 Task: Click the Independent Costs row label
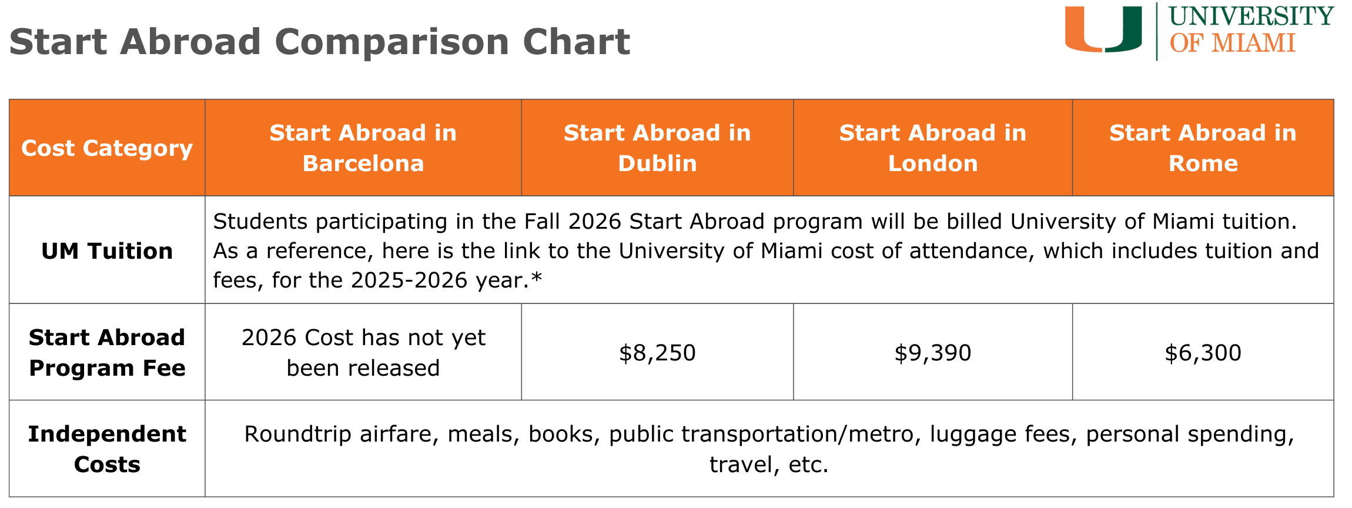pyautogui.click(x=107, y=449)
